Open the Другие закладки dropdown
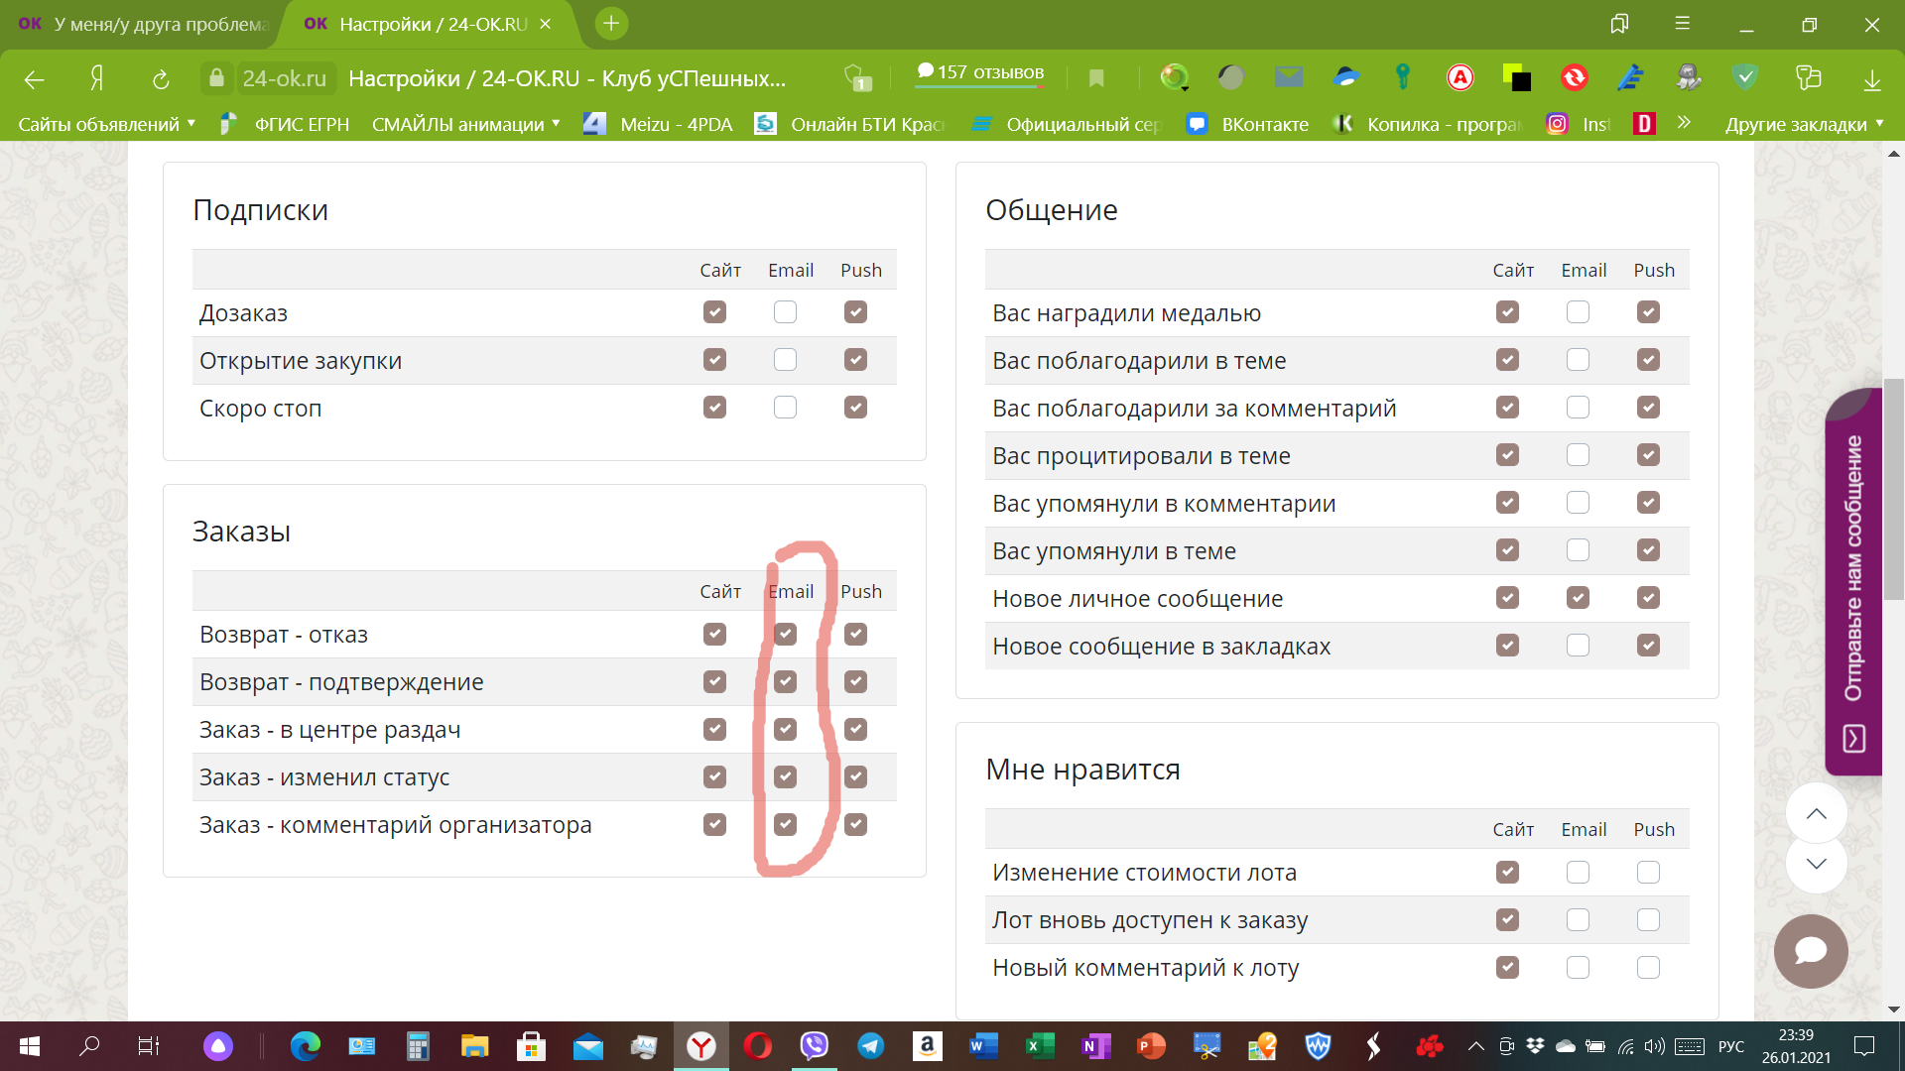Image resolution: width=1905 pixels, height=1071 pixels. 1803,124
